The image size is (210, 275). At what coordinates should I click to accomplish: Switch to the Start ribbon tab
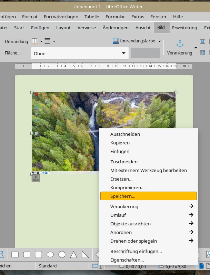(19, 28)
